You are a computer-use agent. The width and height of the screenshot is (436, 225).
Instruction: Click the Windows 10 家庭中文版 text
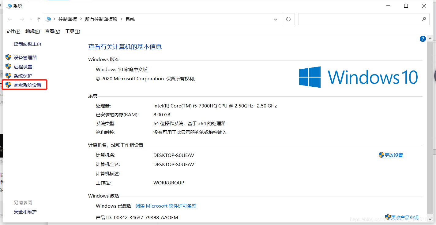pos(122,69)
